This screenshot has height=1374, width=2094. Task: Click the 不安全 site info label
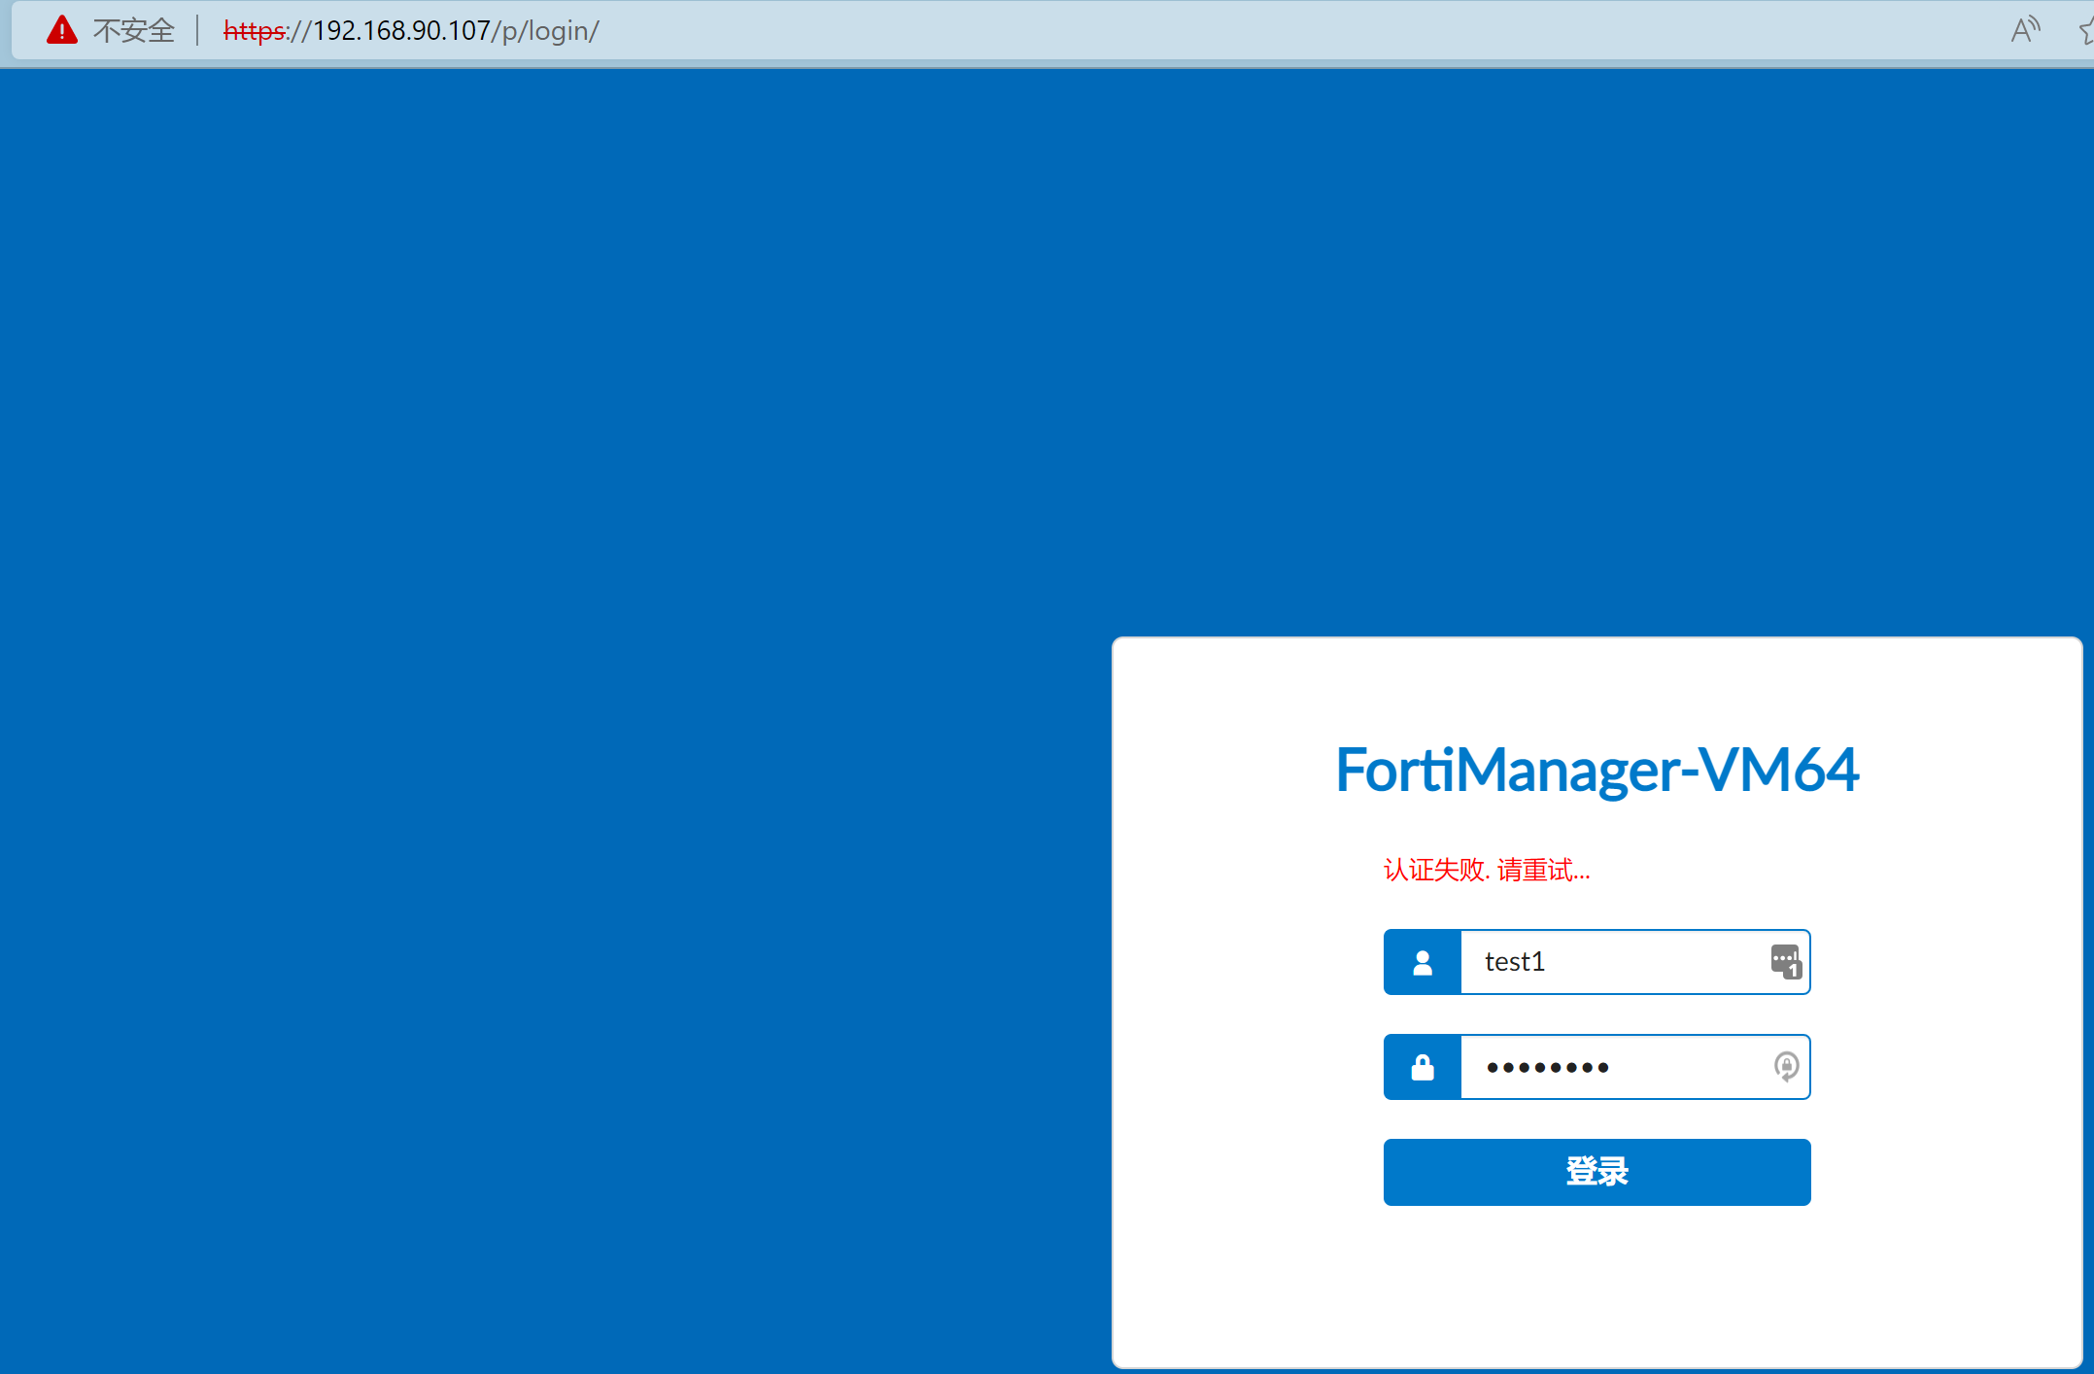(133, 31)
